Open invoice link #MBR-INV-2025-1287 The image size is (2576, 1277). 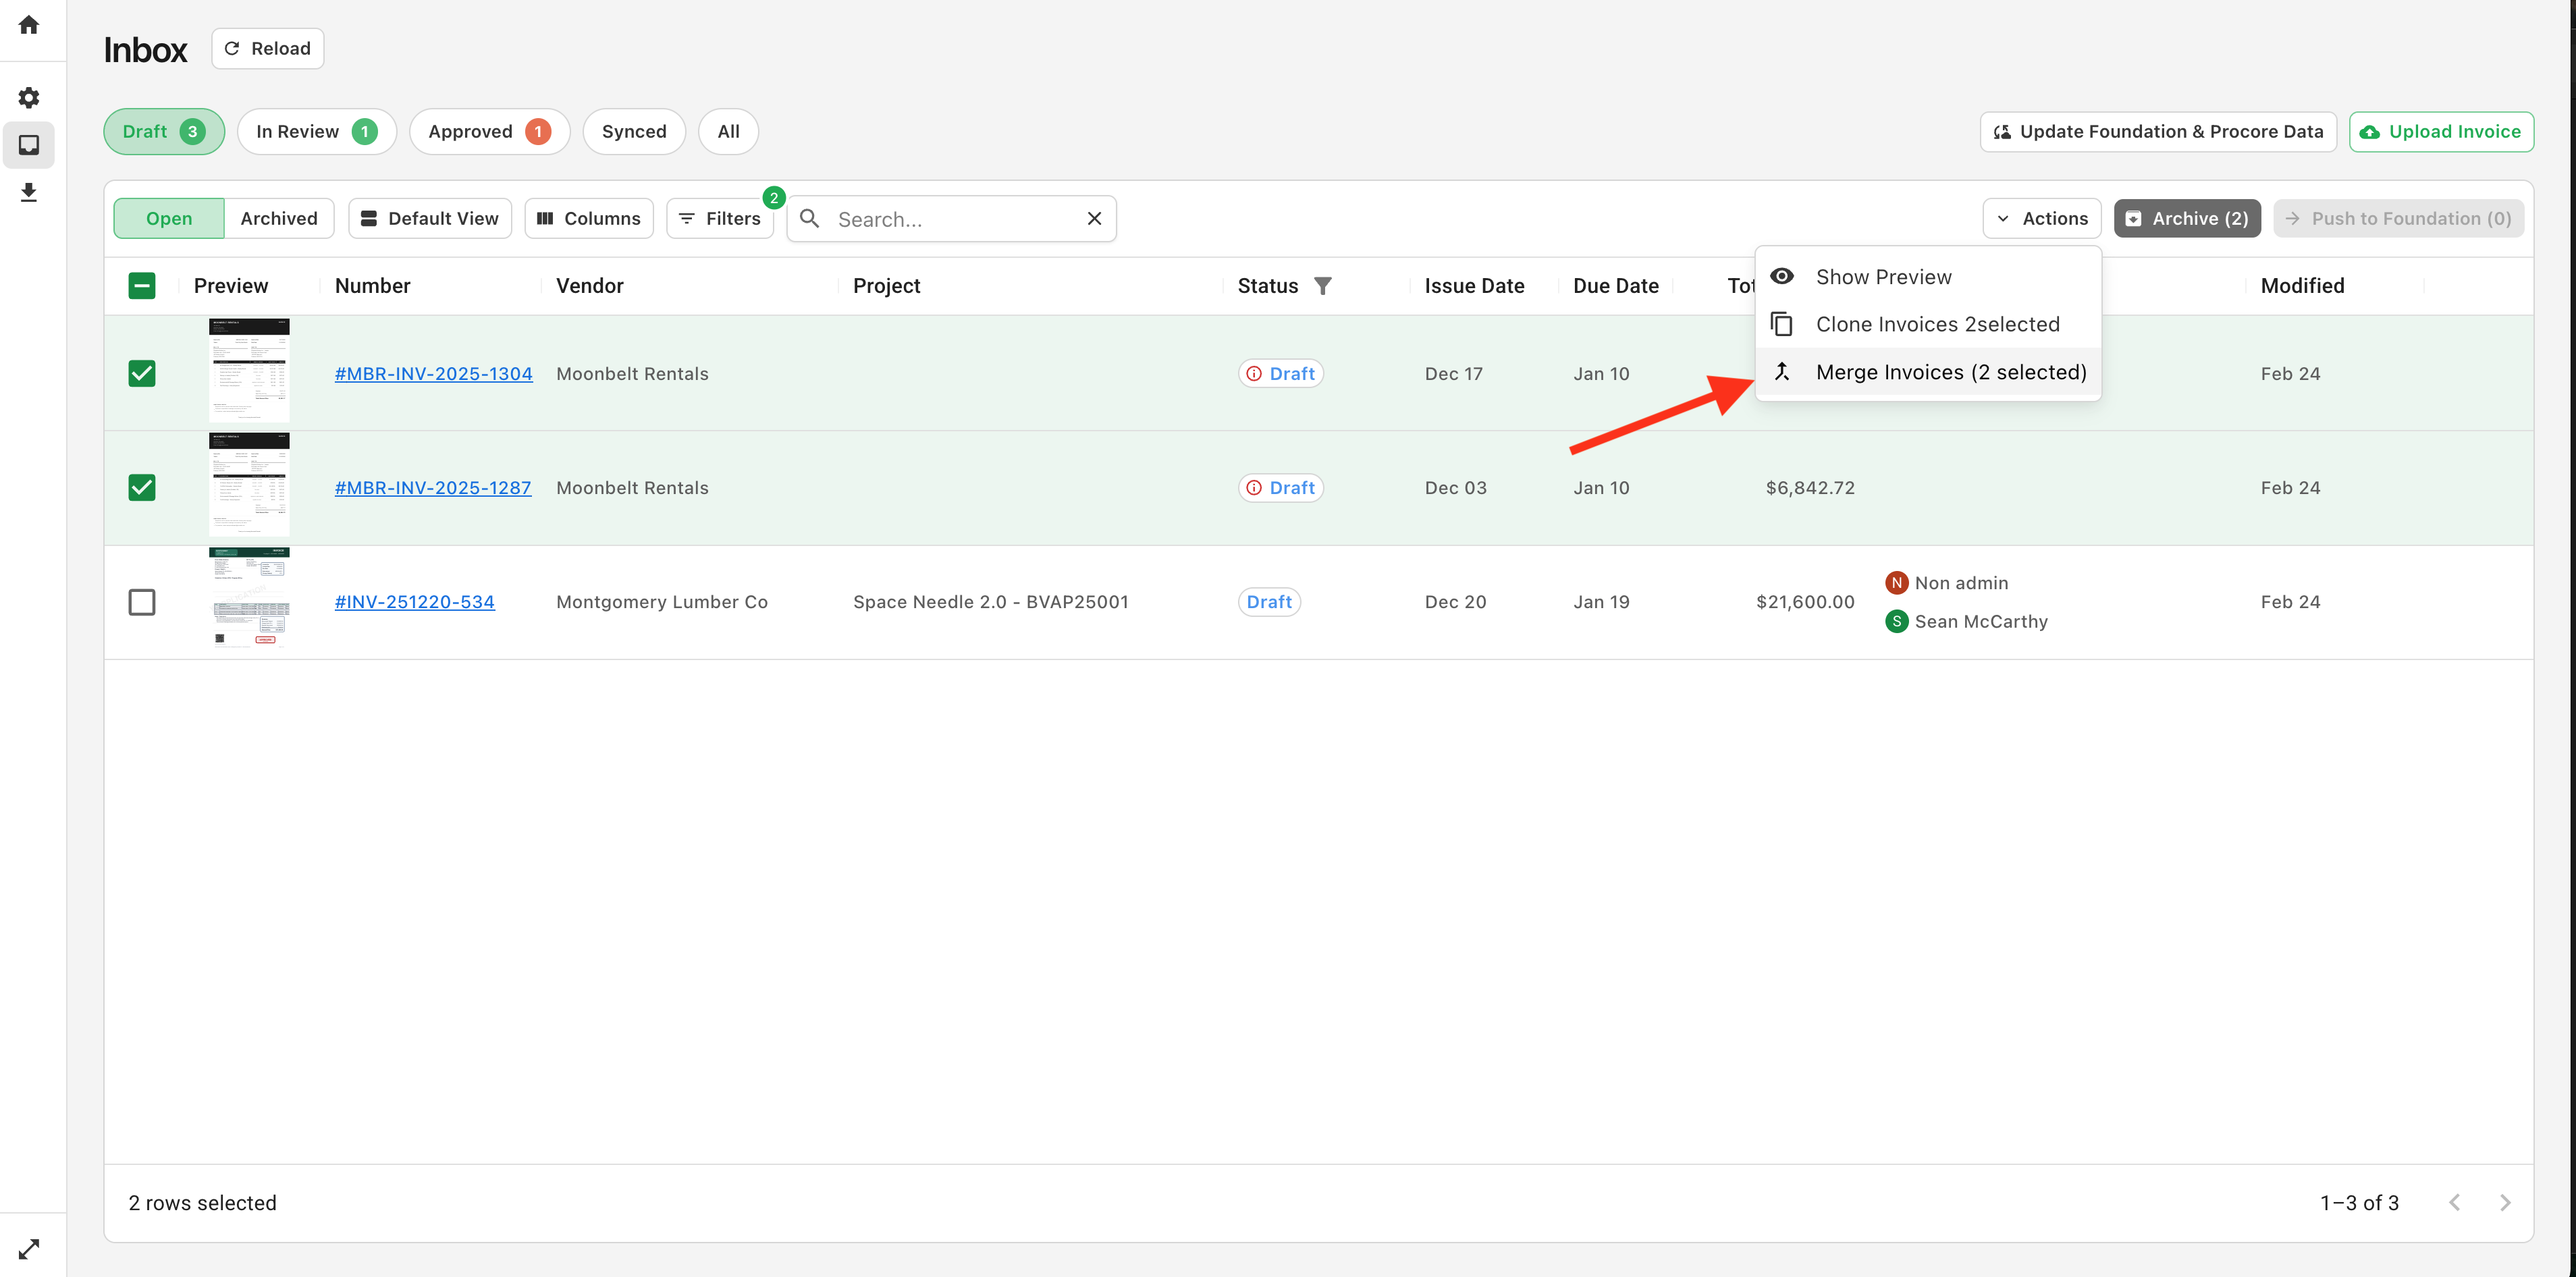coord(432,488)
